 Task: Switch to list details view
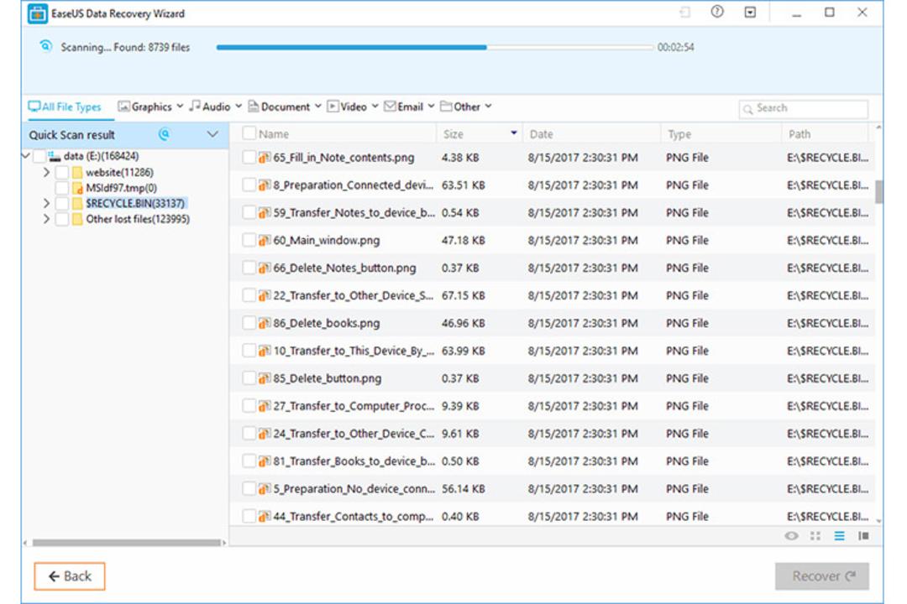coord(839,536)
